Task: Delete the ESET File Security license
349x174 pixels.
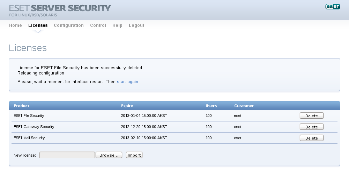Action: (x=312, y=116)
